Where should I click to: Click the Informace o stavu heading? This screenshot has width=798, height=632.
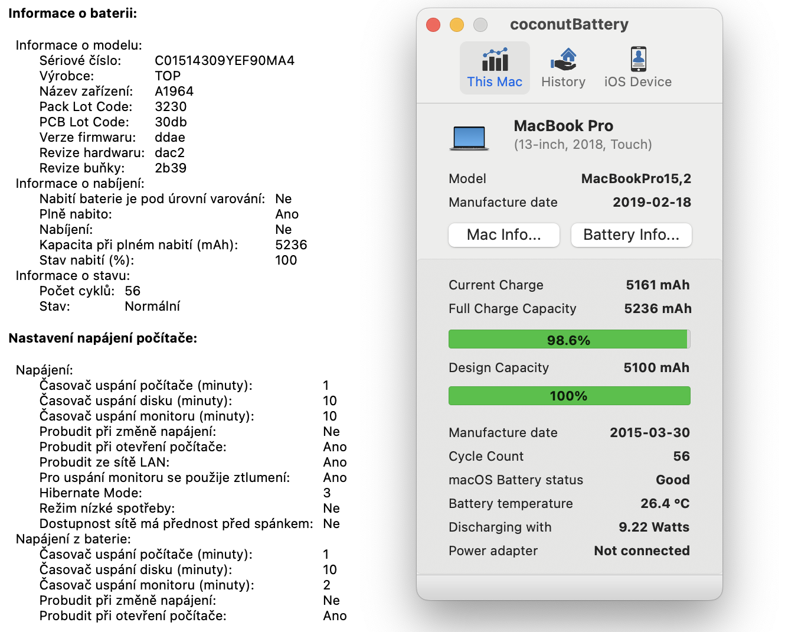click(x=73, y=276)
